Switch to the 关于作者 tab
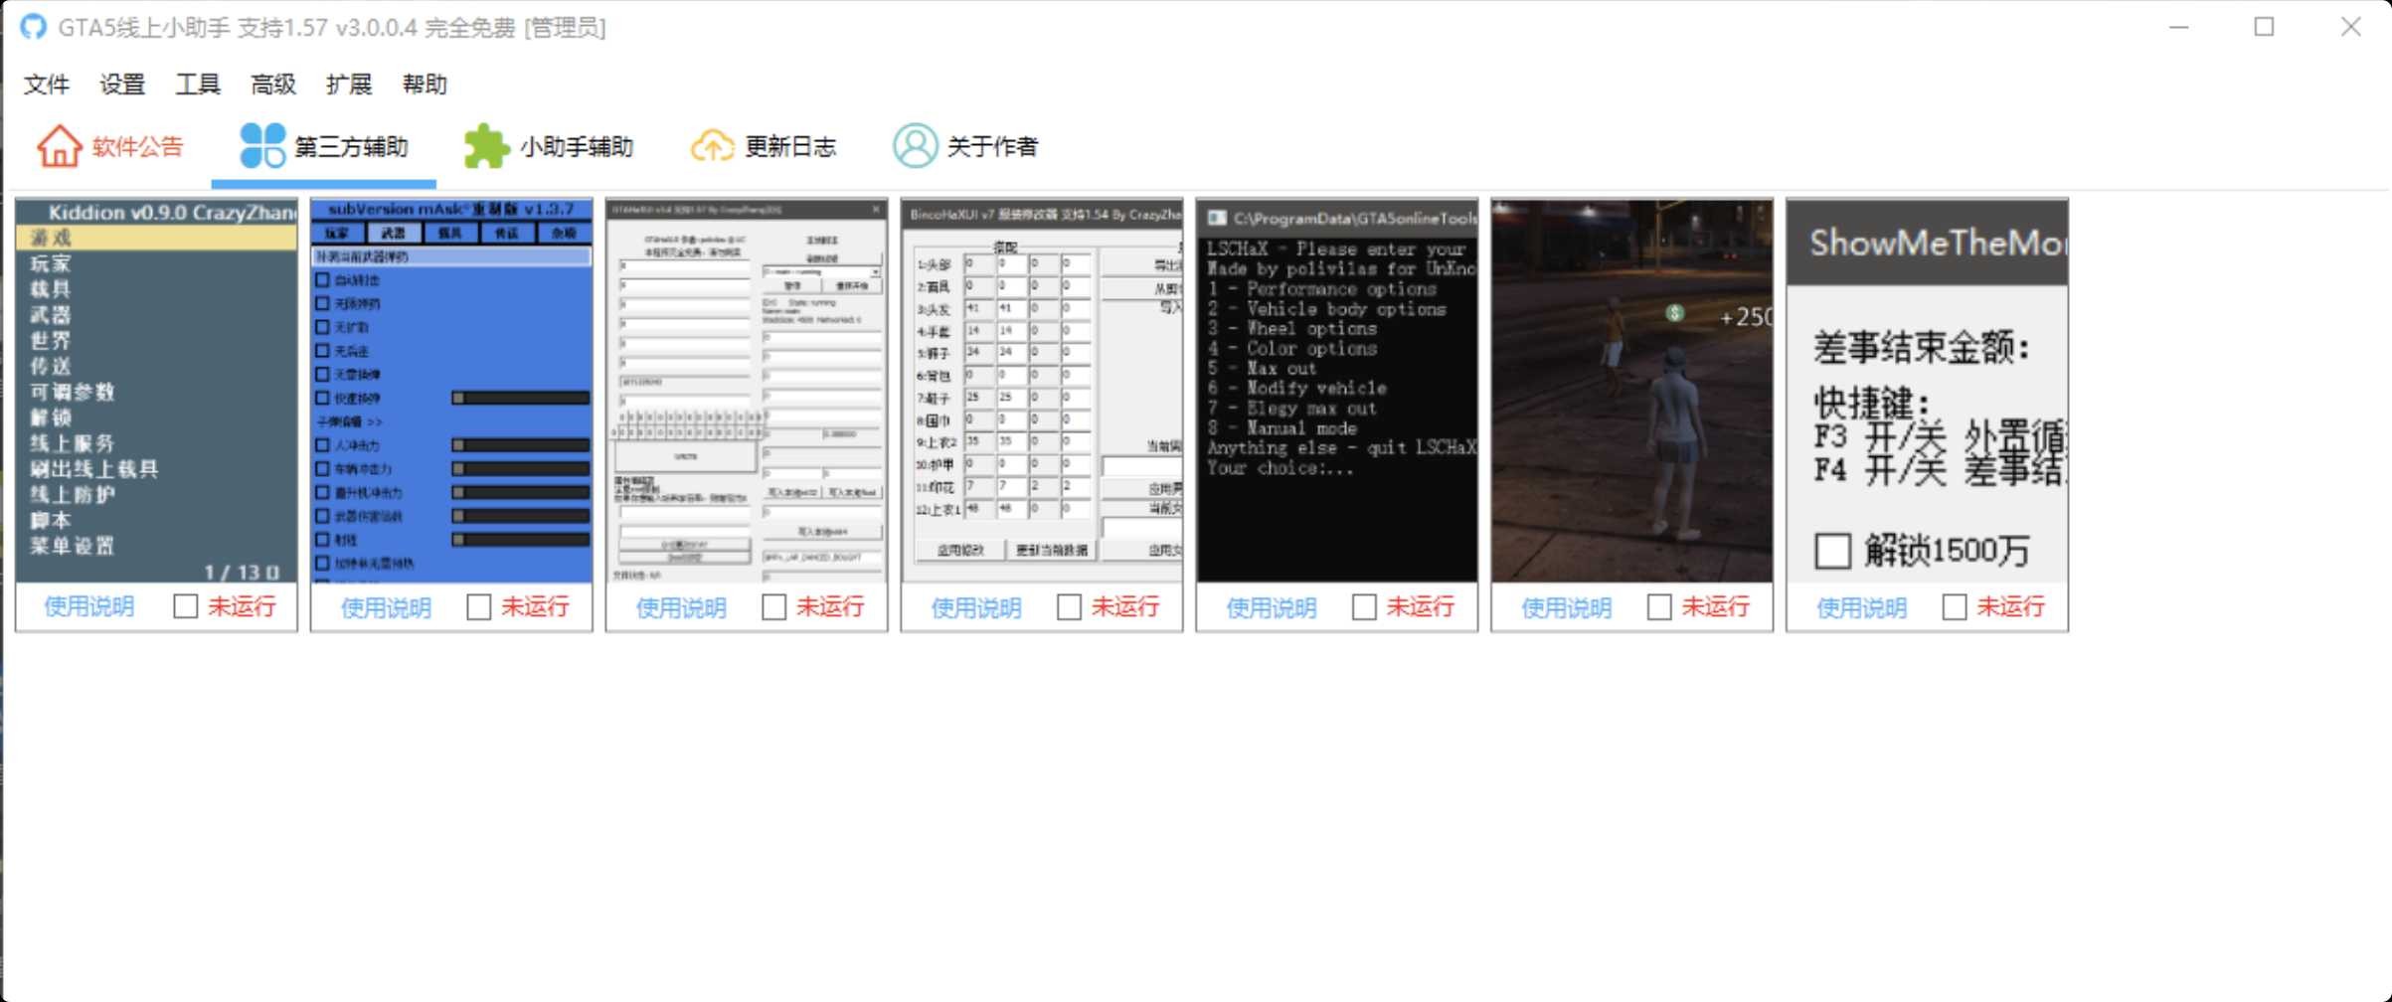 pos(965,146)
